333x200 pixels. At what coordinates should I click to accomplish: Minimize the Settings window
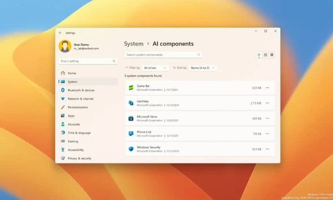pyautogui.click(x=256, y=31)
